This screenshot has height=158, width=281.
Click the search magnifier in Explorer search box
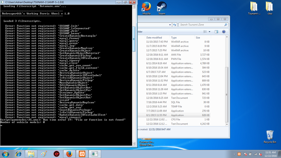click(x=226, y=25)
